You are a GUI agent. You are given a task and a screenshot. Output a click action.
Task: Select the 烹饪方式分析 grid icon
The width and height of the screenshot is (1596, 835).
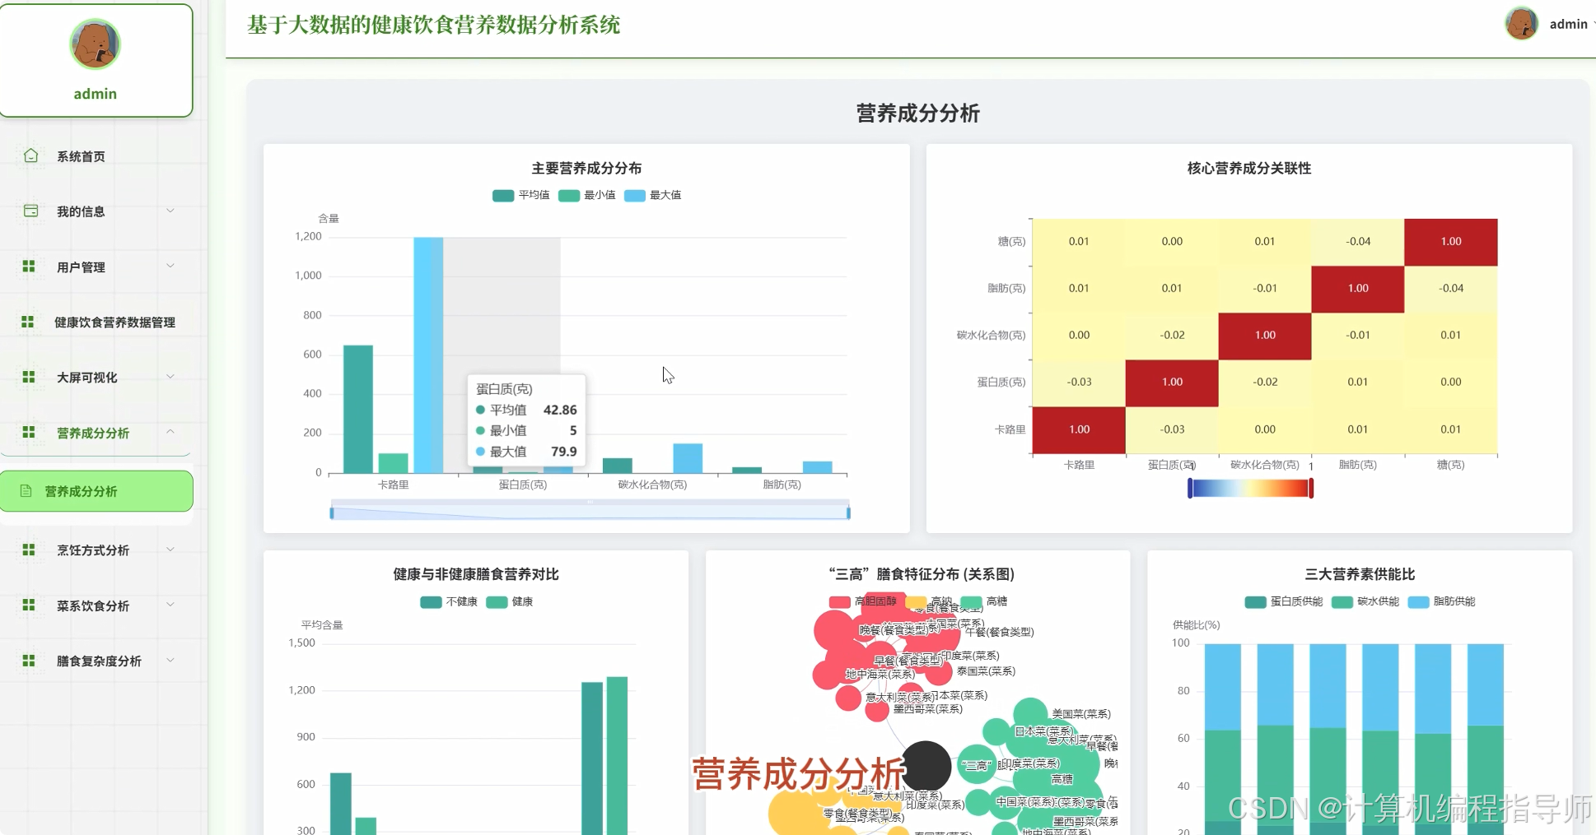30,550
